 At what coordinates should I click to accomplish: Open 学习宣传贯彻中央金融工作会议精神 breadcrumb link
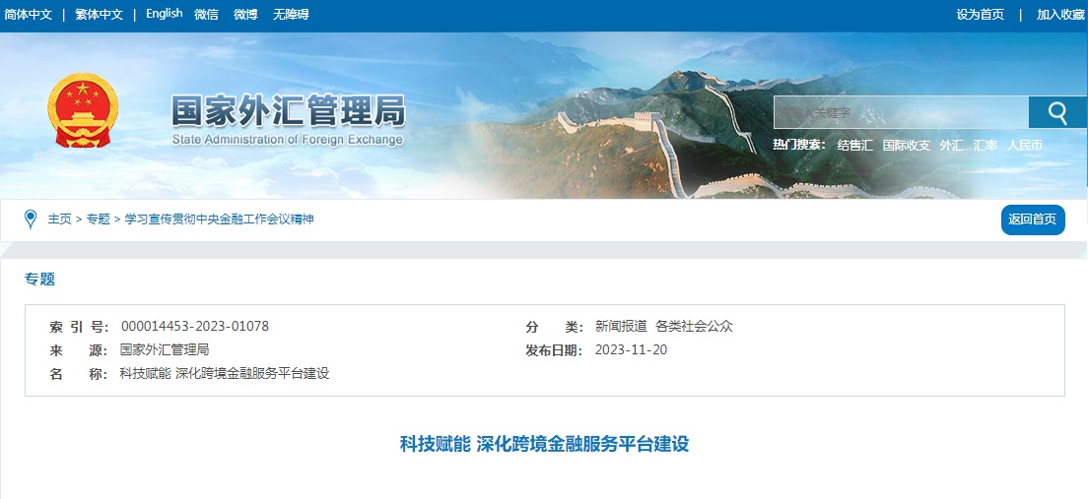click(219, 219)
